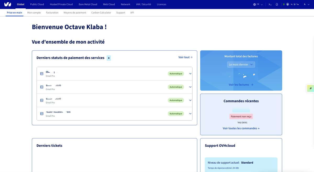Open the Public Cloud menu
The height and width of the screenshot is (172, 314).
(x=37, y=4)
